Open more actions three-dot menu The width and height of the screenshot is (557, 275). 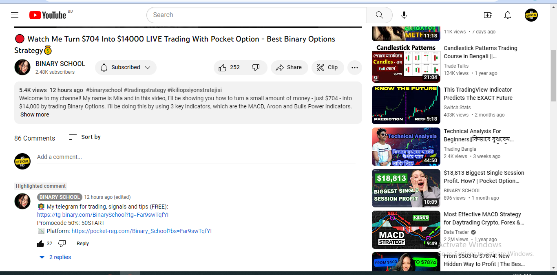(355, 68)
